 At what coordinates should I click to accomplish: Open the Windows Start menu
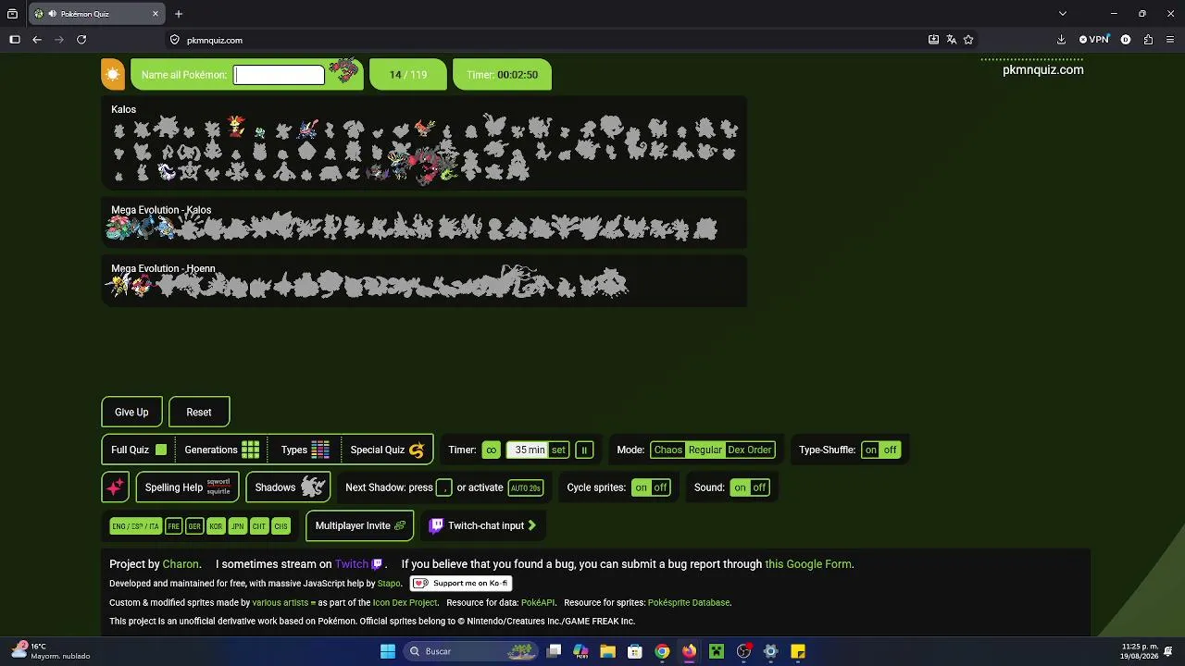tap(388, 651)
